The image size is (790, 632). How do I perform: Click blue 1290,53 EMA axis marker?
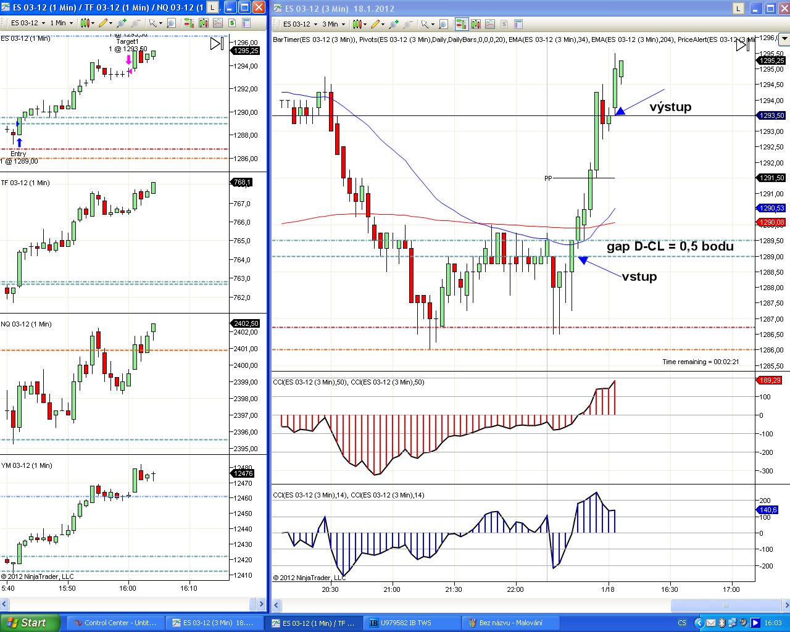(771, 208)
